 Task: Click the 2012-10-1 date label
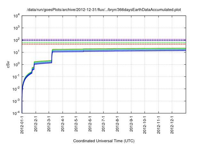point(144,125)
